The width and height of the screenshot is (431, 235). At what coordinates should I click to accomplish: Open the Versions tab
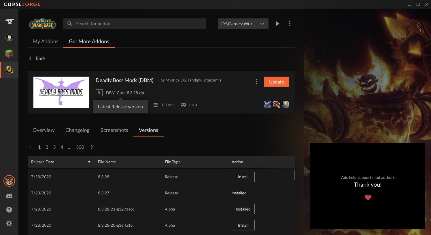[x=148, y=130]
